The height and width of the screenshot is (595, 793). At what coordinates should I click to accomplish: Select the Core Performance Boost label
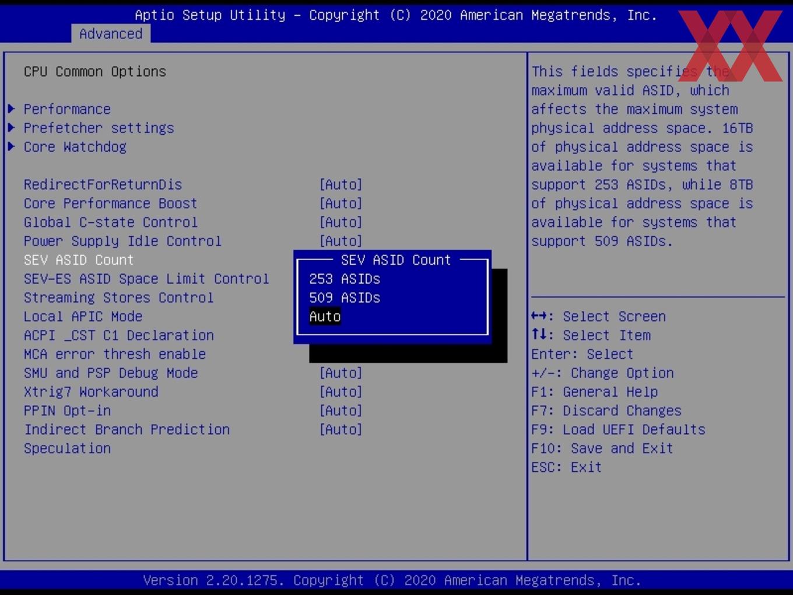pos(110,203)
